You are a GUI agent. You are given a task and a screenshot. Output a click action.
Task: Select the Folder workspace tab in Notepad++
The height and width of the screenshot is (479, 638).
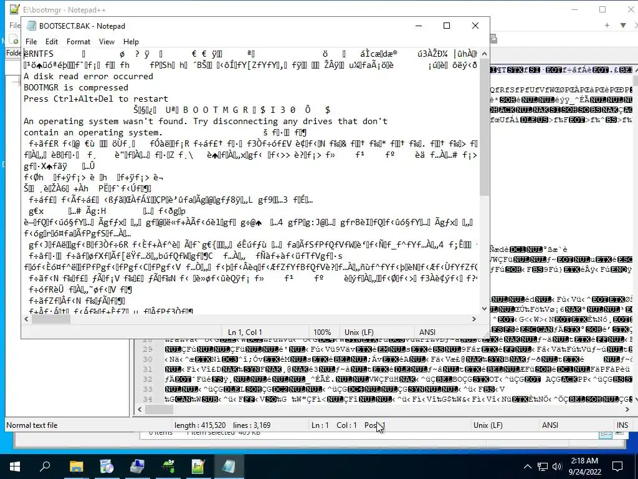(14, 53)
